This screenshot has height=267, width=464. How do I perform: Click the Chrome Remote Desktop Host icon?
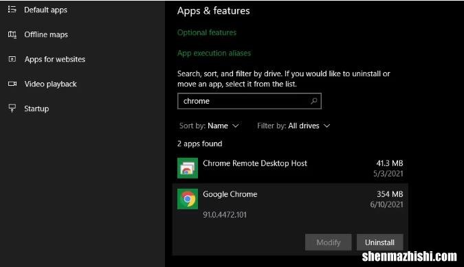tap(188, 168)
